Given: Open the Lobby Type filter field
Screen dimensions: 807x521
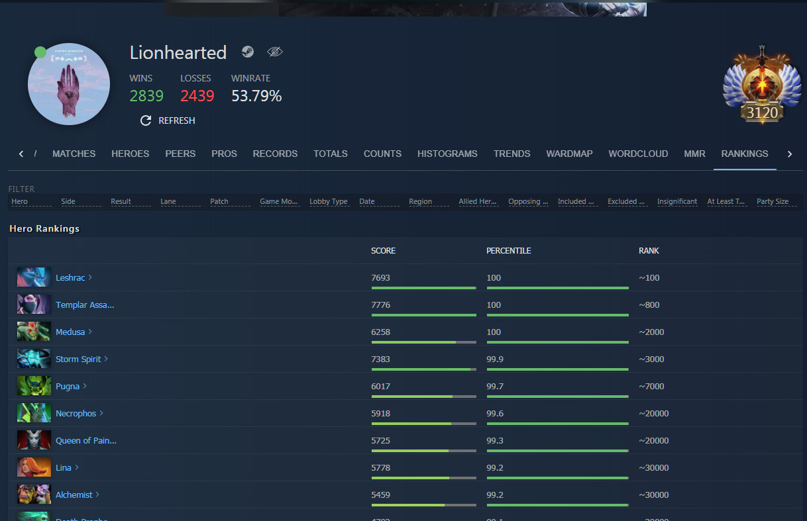Looking at the screenshot, I should (x=330, y=201).
